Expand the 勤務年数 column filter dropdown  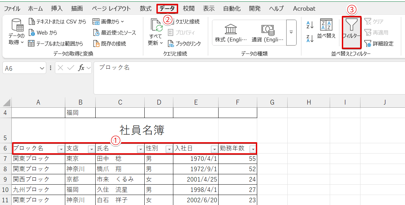click(x=253, y=149)
